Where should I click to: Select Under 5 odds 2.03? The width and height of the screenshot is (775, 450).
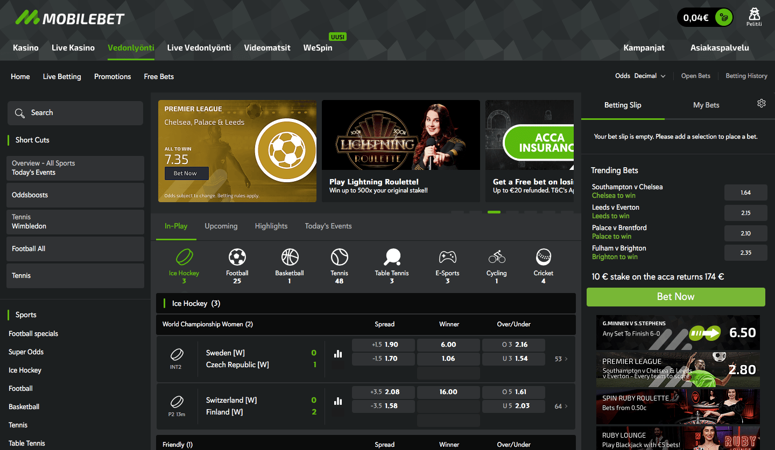(x=513, y=406)
